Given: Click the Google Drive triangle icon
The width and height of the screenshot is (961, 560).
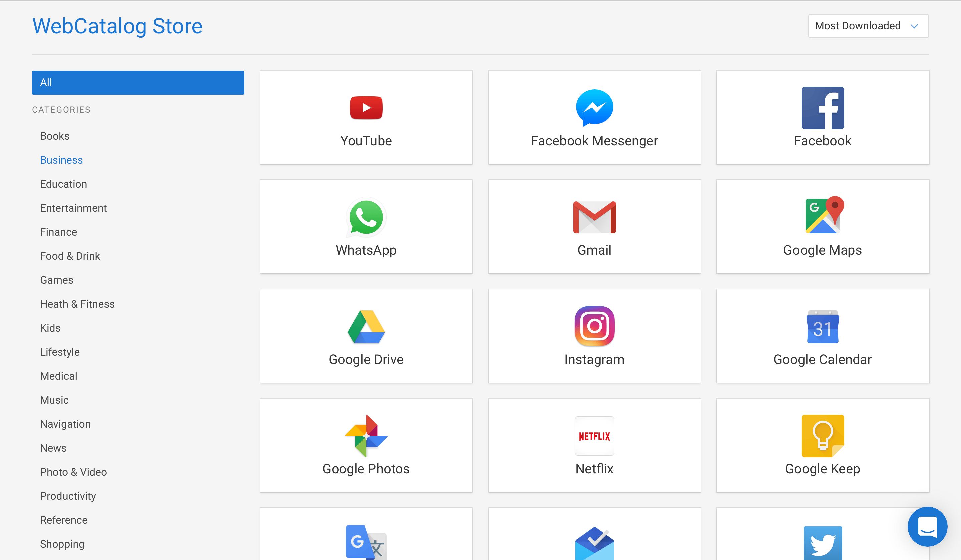Looking at the screenshot, I should tap(366, 326).
